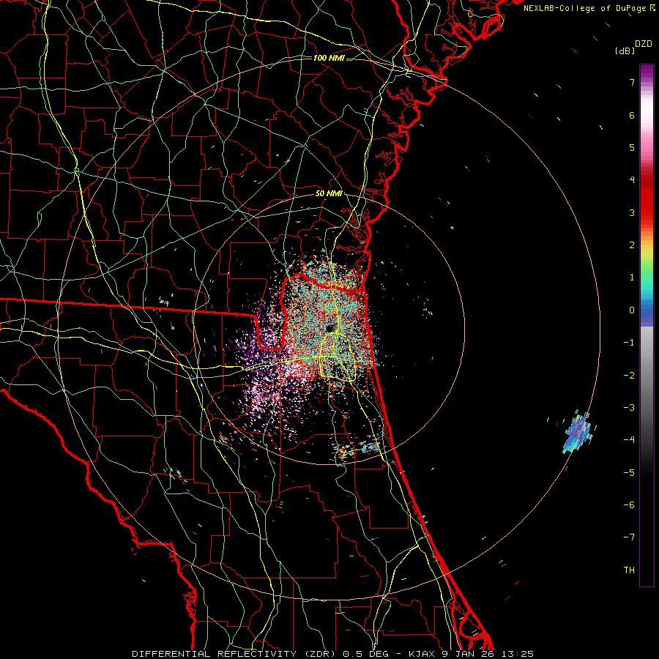Click DIFFERENTIAL REFLECTIVITY in bottom caption

coord(214,654)
